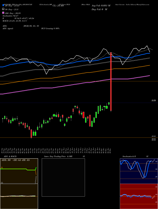Click the ADX: 30 +DY: 65 -DY: 35 header
The width and height of the screenshot is (158, 209).
15,160
